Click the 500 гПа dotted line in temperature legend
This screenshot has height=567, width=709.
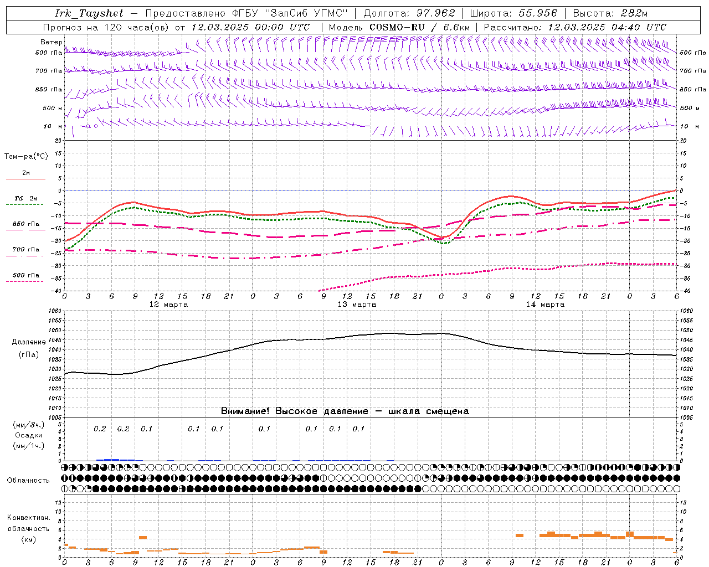pyautogui.click(x=24, y=282)
